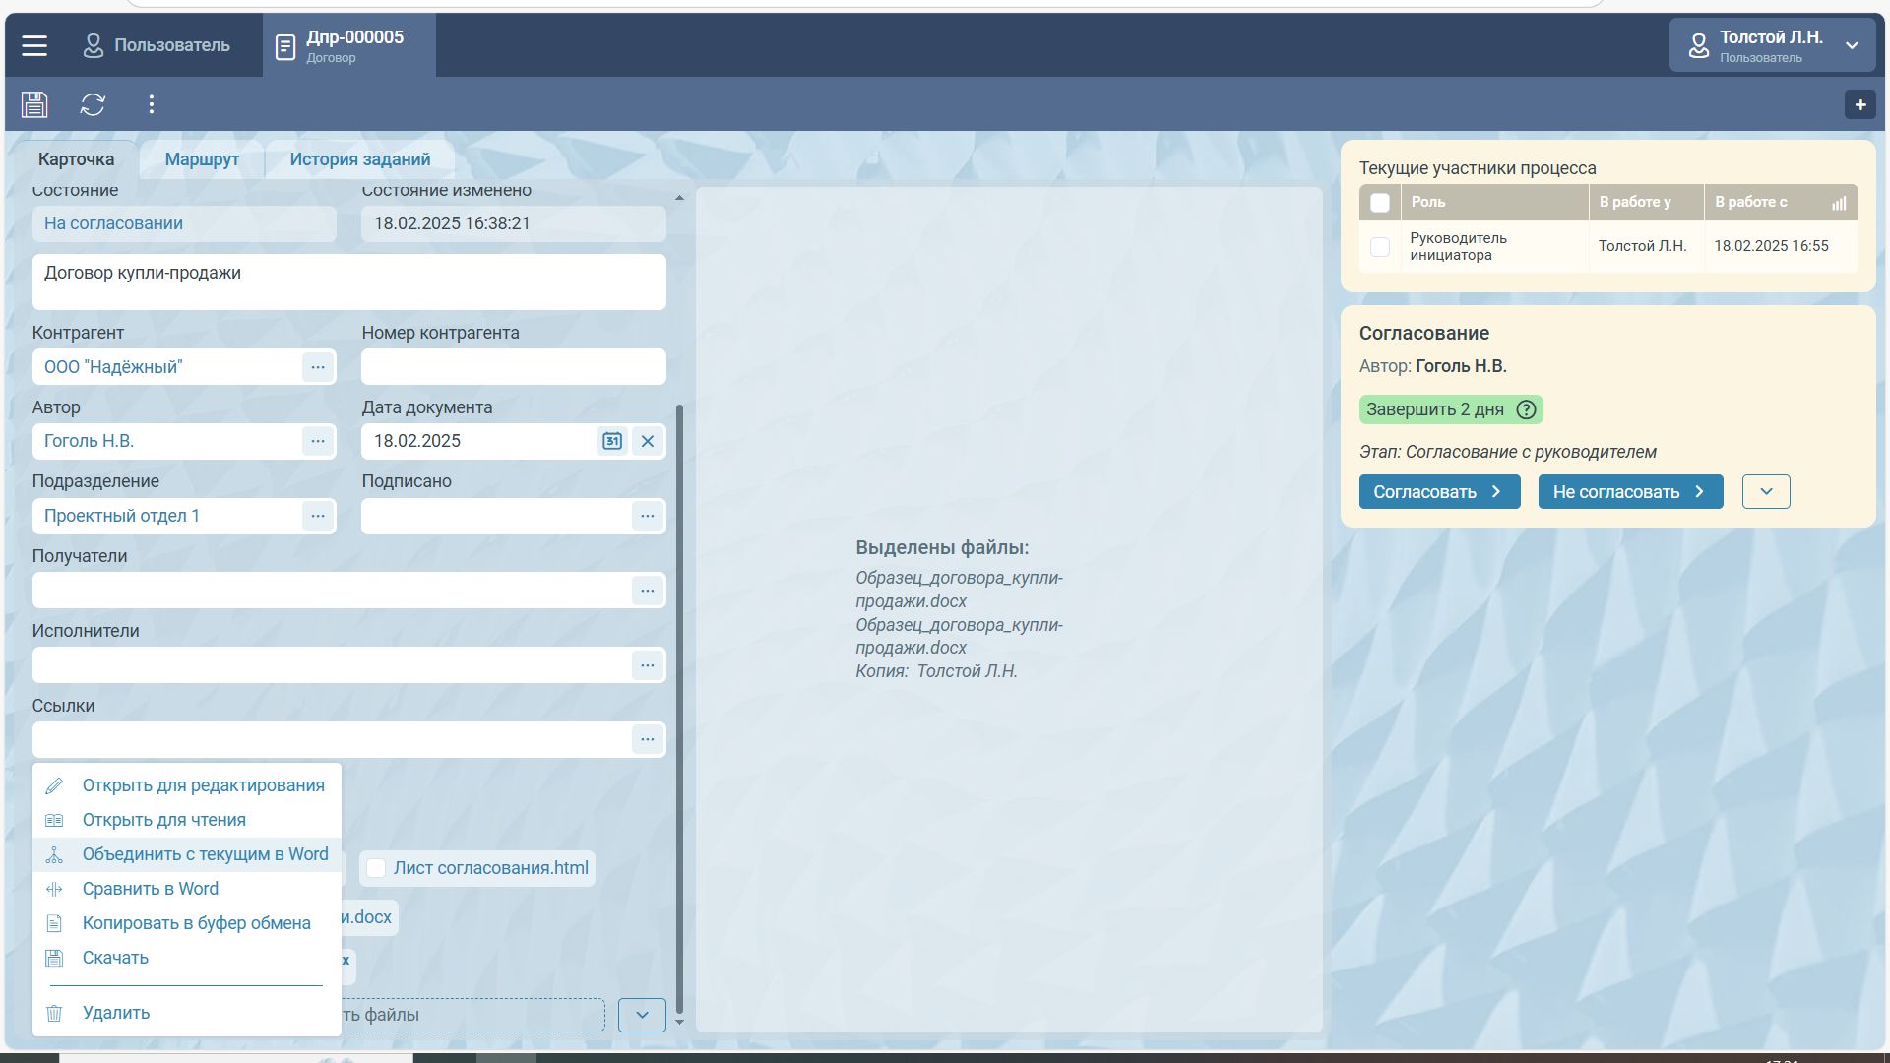1890x1063 pixels.
Task: Open the three-dot more actions menu
Action: pos(151,104)
